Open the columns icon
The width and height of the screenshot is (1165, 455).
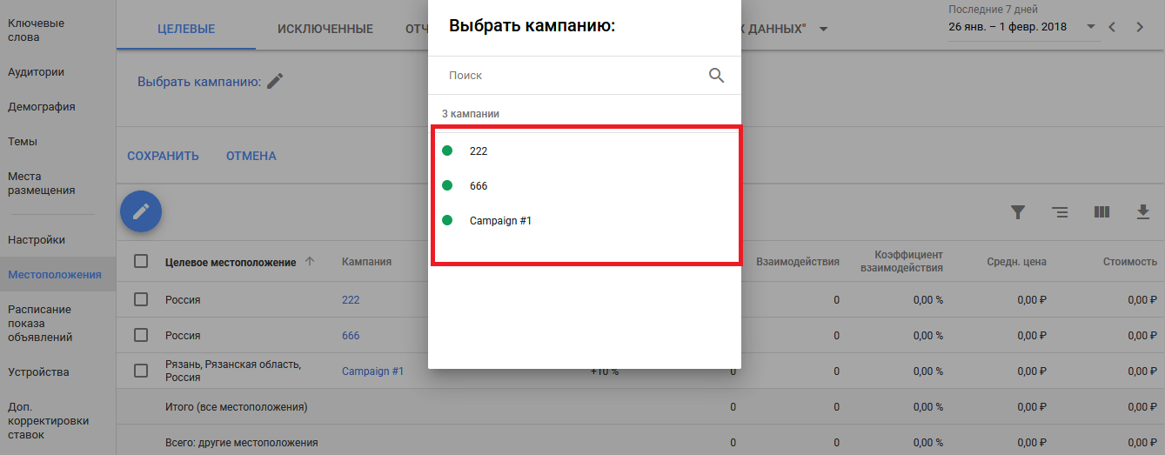coord(1101,212)
